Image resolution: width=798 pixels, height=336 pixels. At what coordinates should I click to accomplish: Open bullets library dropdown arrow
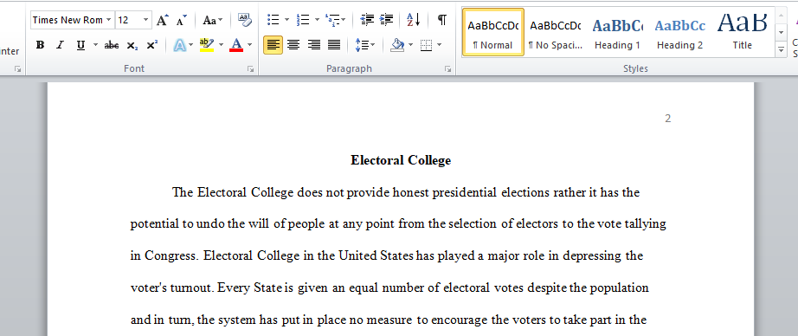pos(286,20)
